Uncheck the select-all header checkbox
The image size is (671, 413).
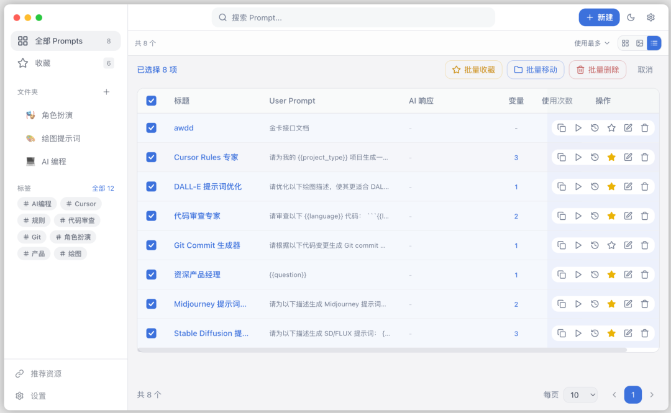151,101
